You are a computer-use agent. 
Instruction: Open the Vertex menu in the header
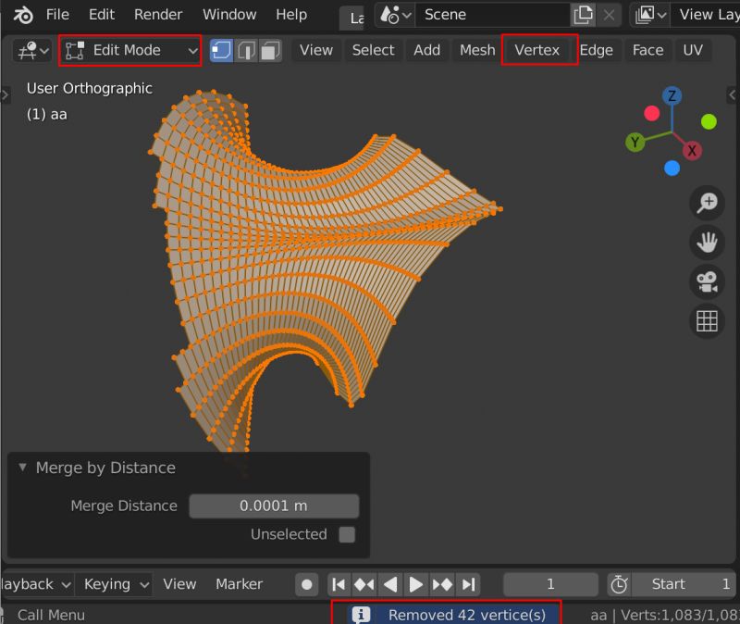click(x=539, y=50)
